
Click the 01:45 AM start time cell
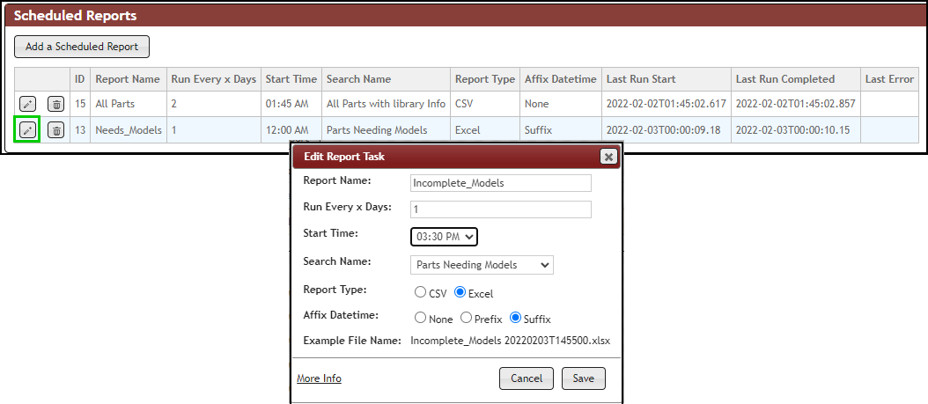(291, 104)
